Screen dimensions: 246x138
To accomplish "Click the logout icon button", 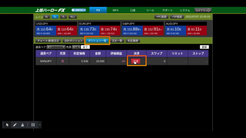I will point(203,10).
